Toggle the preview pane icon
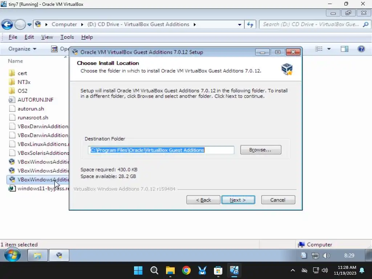Screen dimensions: 372x279 pyautogui.click(x=344, y=49)
